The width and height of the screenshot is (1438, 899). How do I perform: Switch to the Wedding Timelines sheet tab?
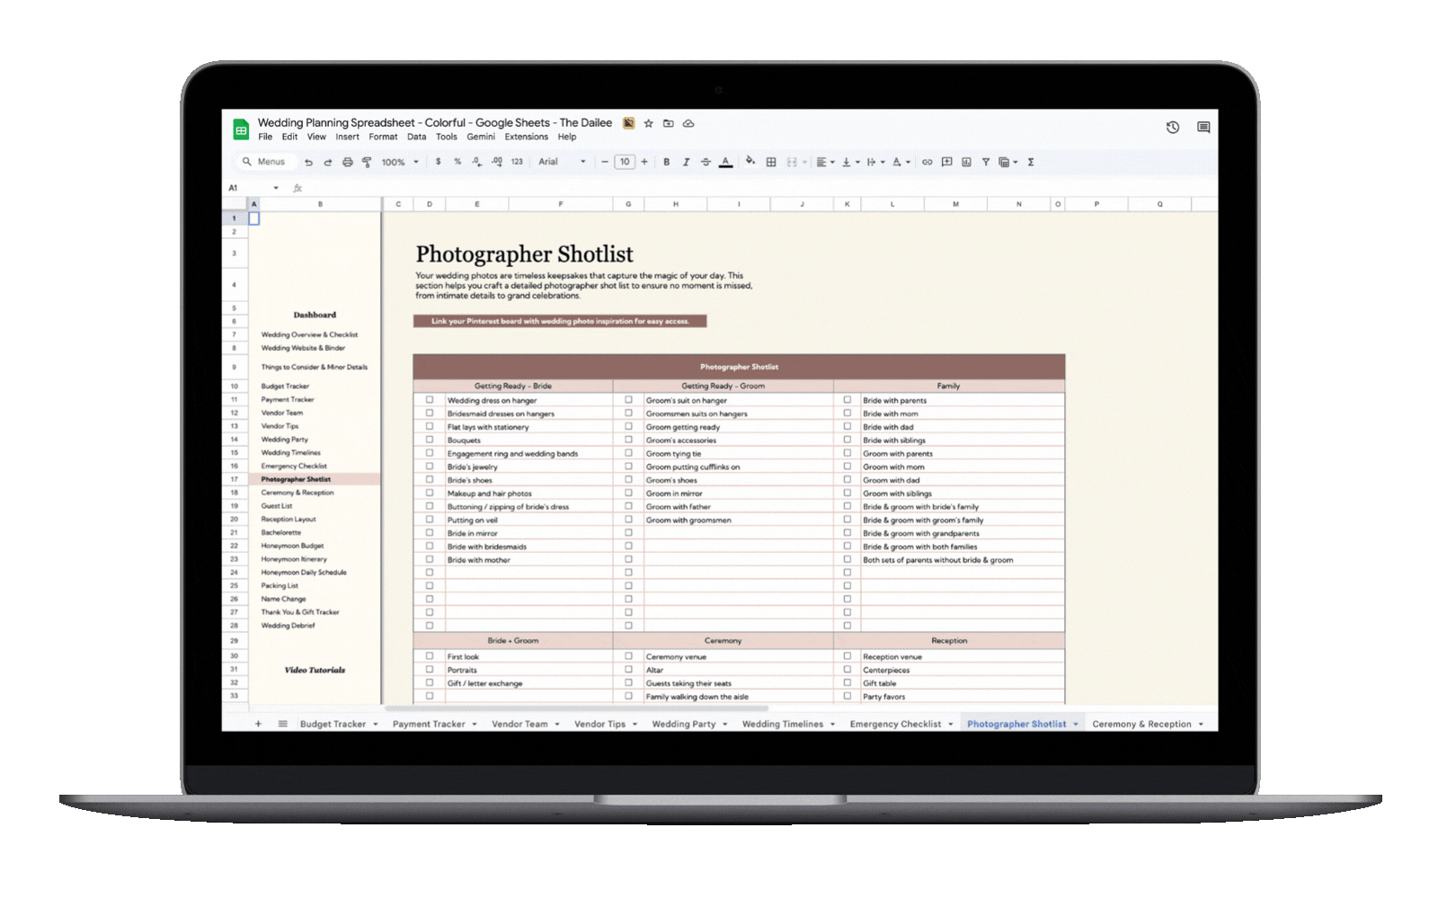click(782, 725)
